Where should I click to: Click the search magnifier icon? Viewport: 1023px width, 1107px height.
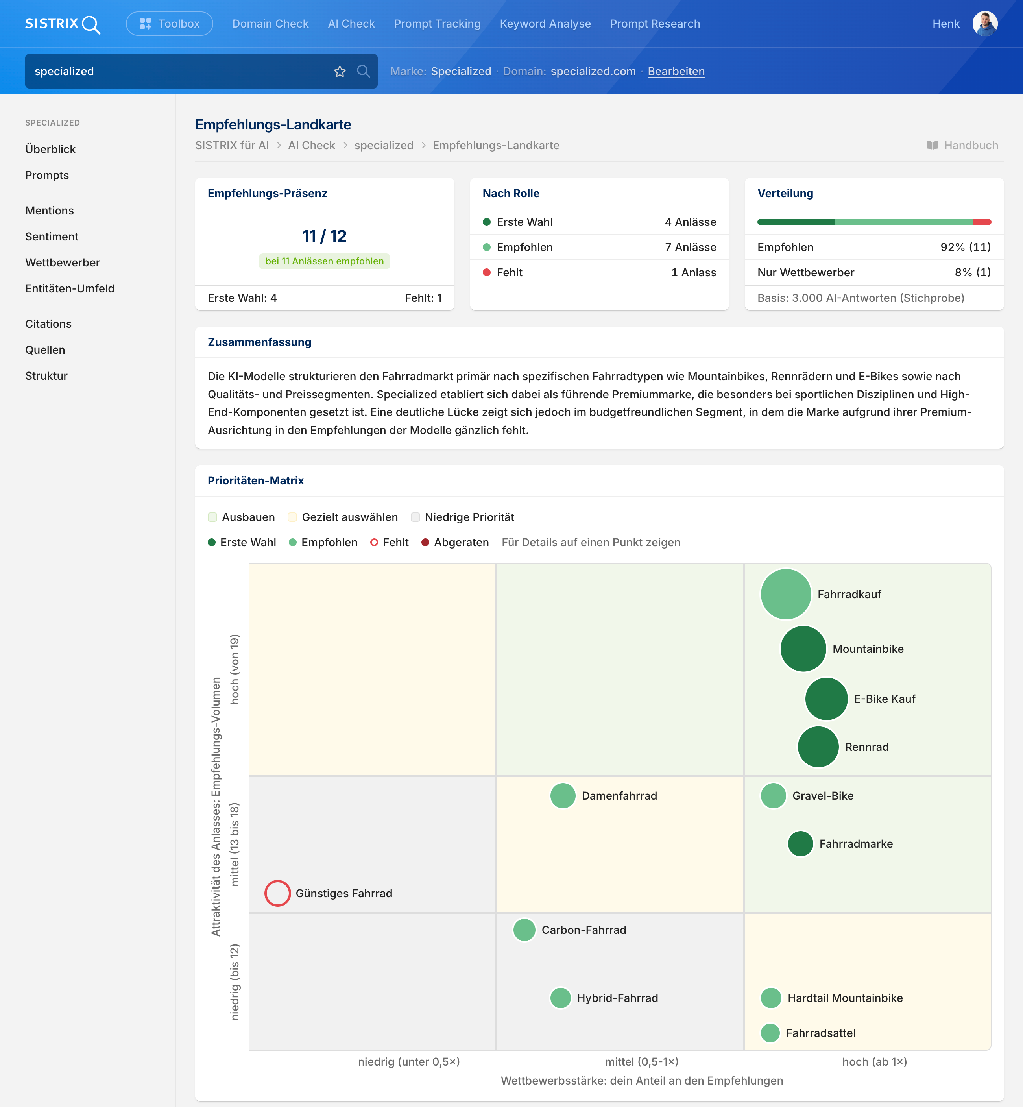(363, 72)
